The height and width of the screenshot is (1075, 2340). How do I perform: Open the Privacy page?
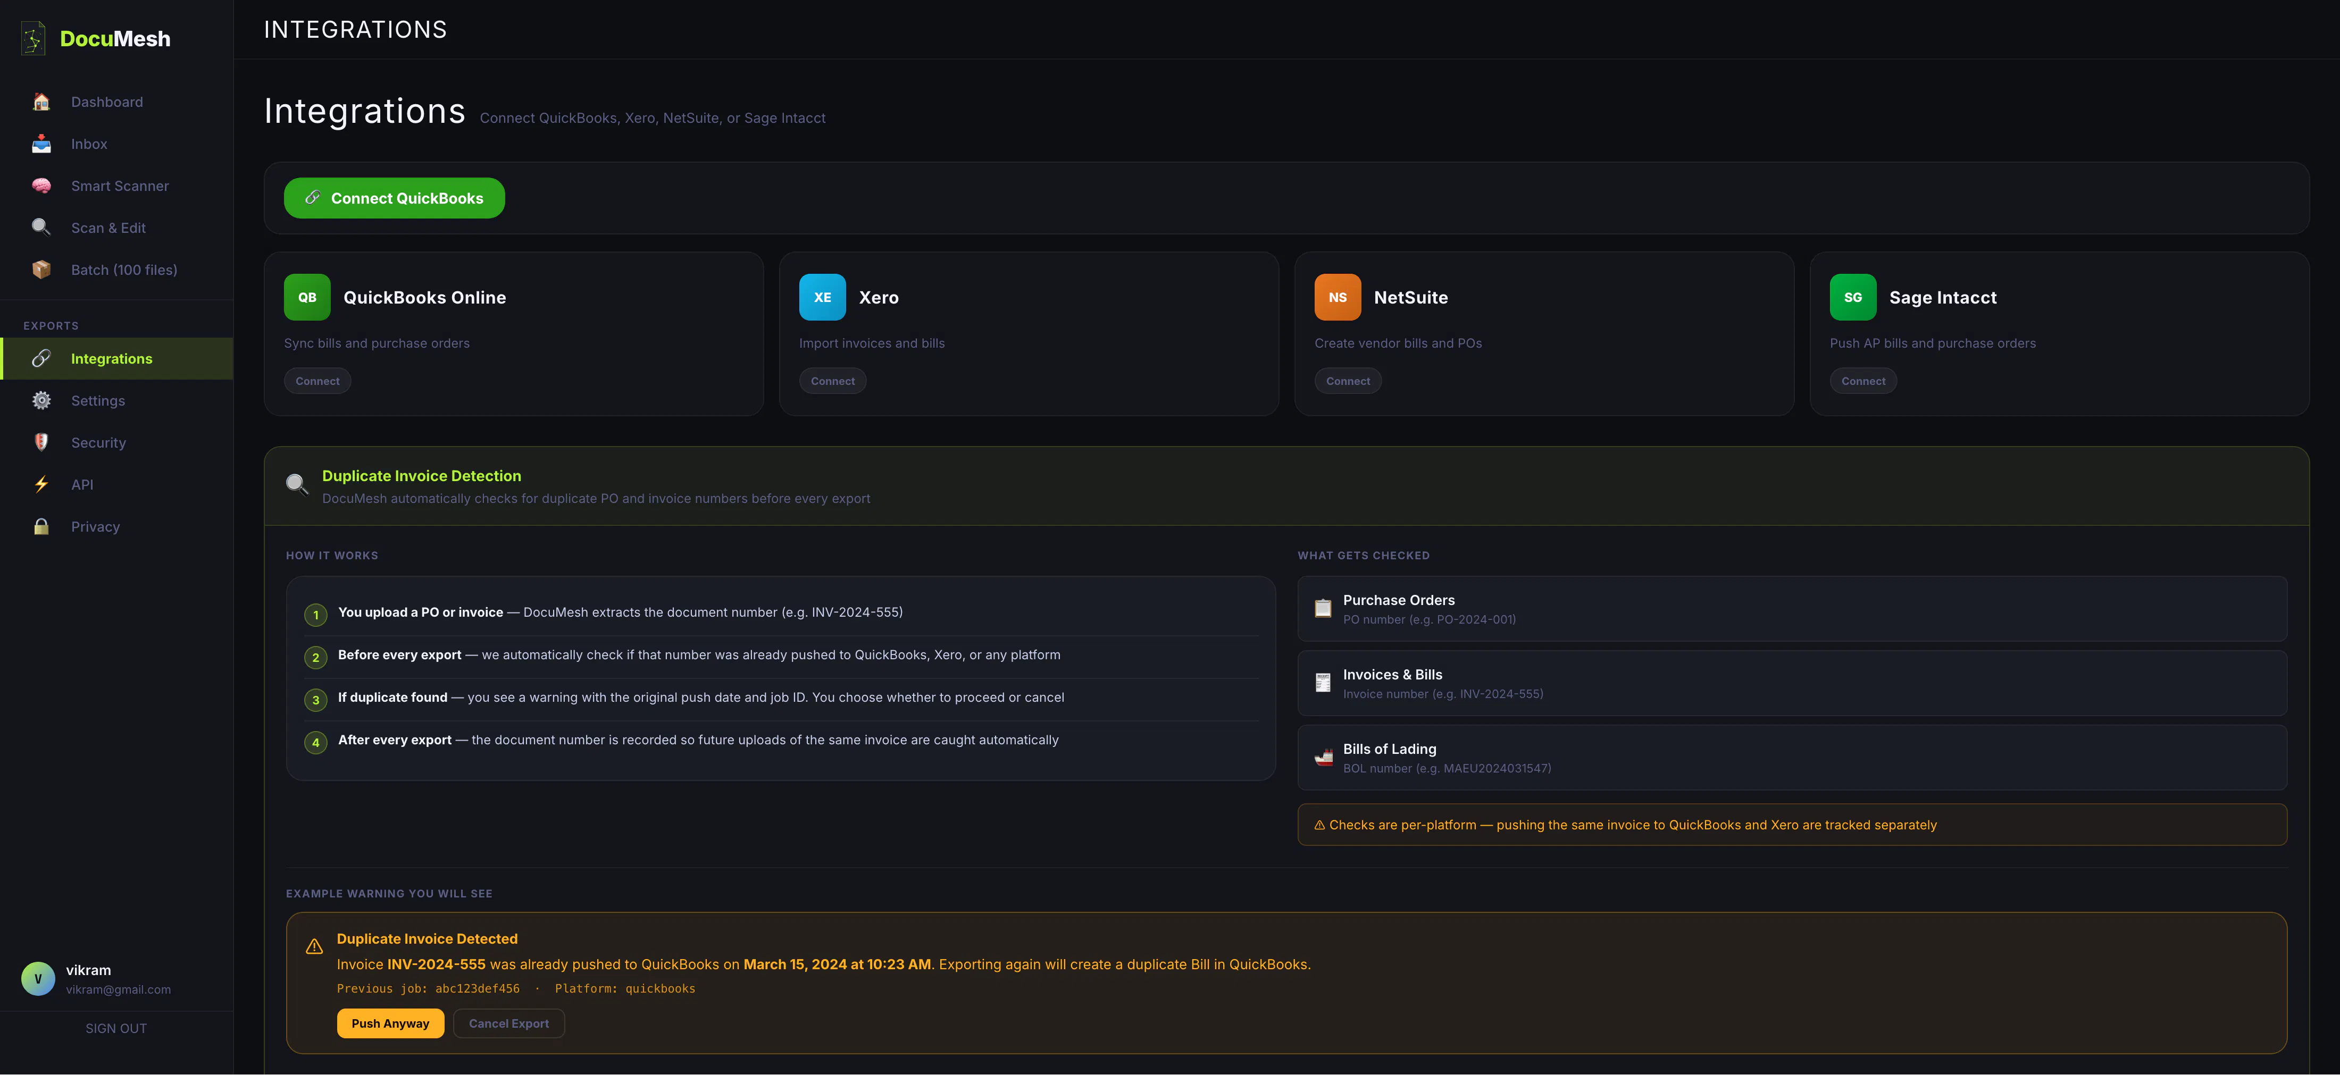point(116,527)
